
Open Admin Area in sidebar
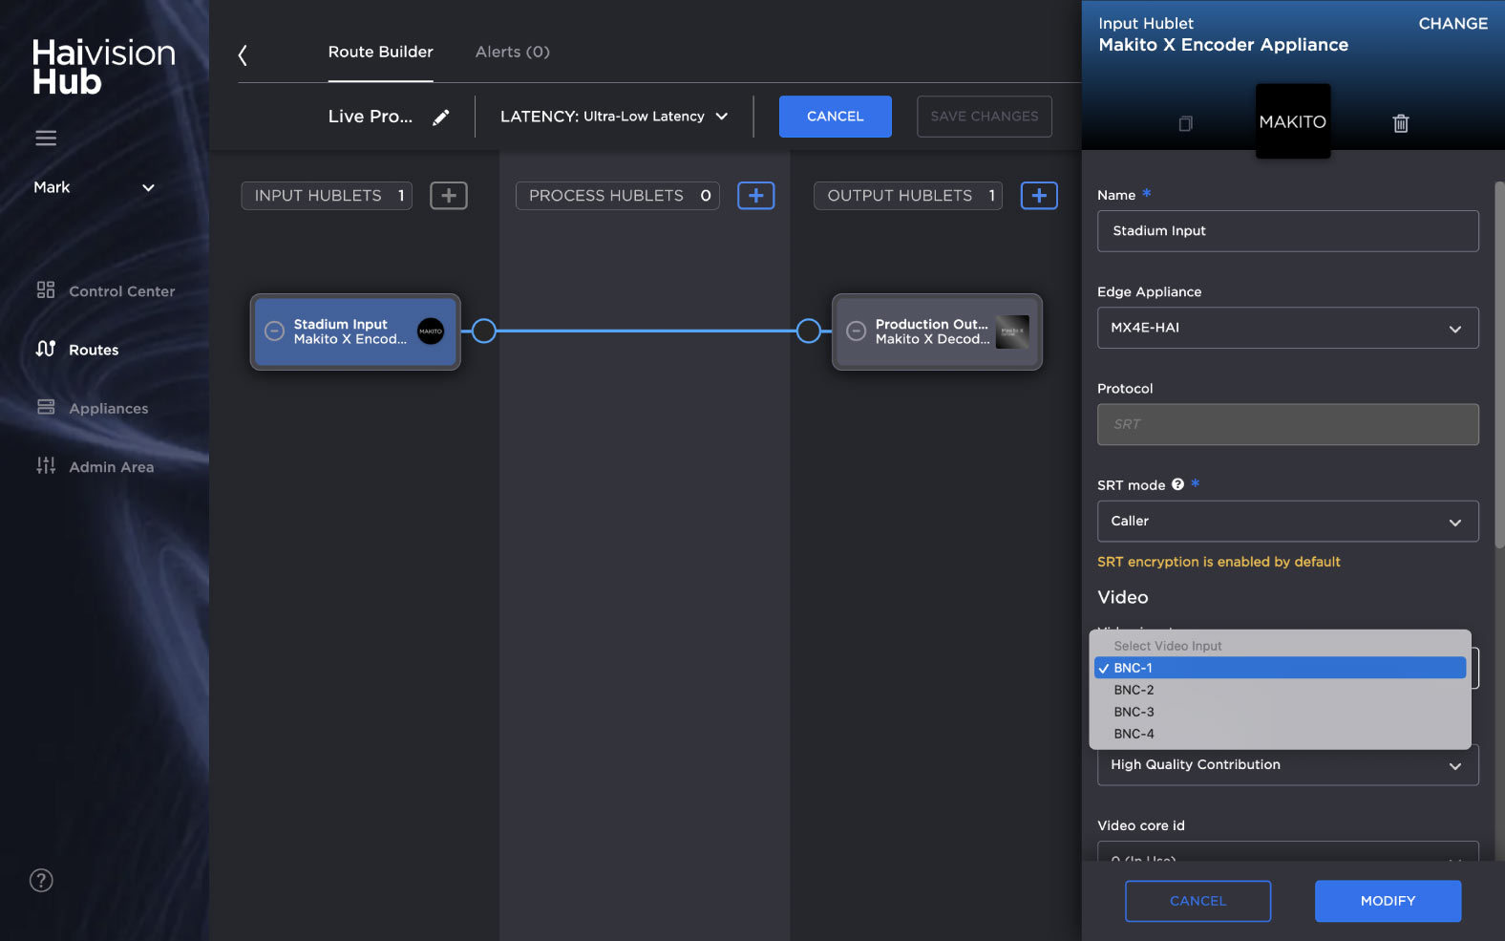[95, 466]
